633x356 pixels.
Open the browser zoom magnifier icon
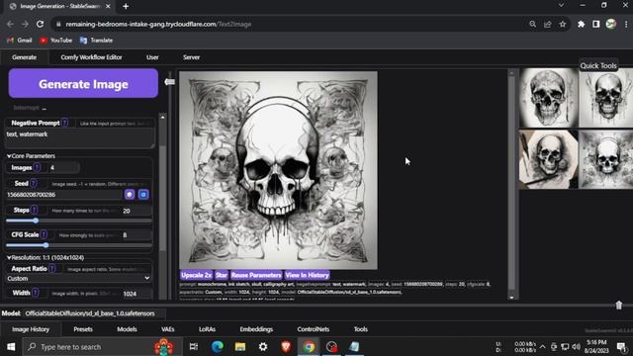532,24
